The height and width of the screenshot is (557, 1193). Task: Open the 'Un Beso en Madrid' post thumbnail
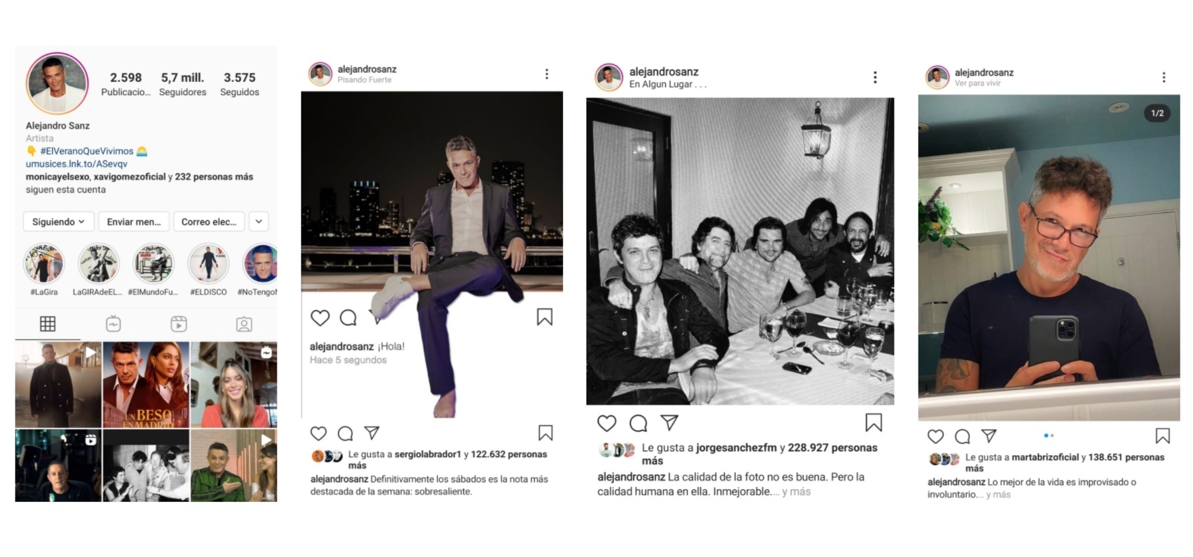[146, 385]
